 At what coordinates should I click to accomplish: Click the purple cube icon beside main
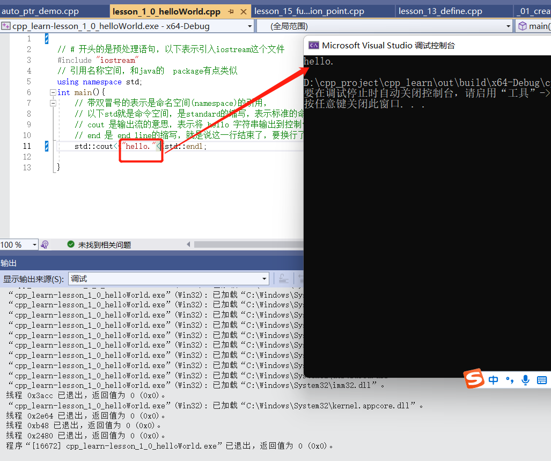coord(523,26)
